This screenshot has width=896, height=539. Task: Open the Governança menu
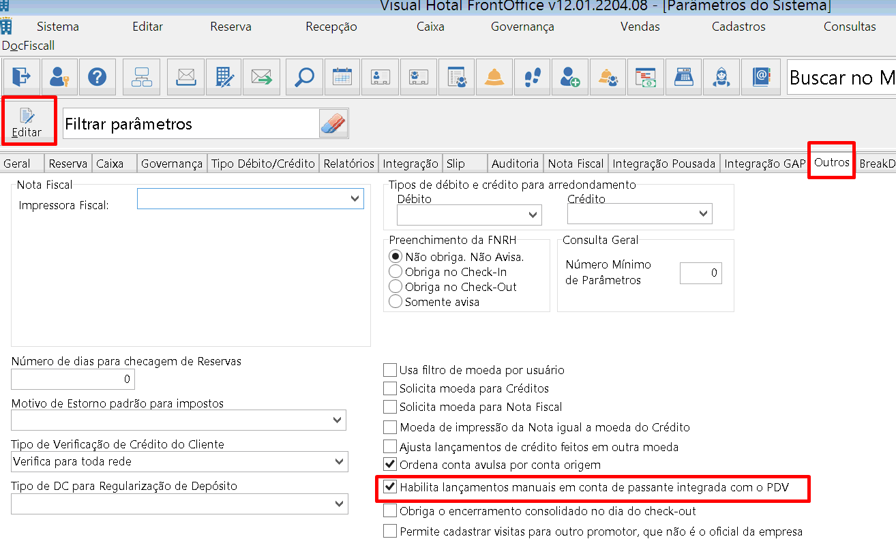click(522, 27)
